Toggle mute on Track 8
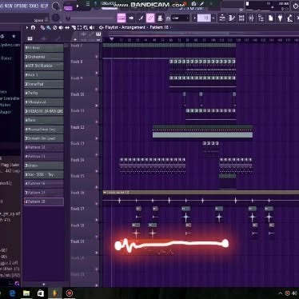 (x=97, y=73)
